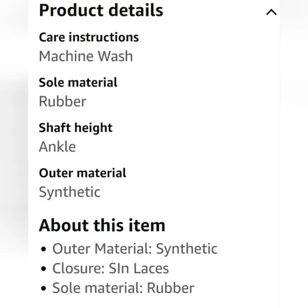Viewport: 308px width, 308px height.
Task: Click the Rubber value under Sole material
Action: point(63,101)
